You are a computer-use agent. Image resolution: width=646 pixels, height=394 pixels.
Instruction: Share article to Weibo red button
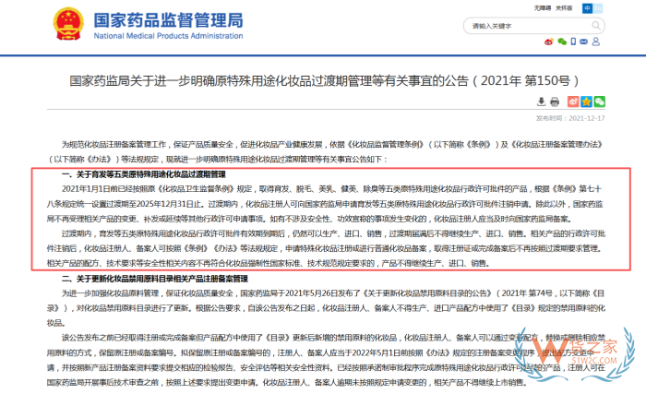[573, 101]
